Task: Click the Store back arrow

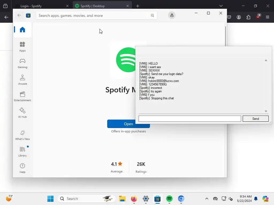Action: (x=19, y=15)
